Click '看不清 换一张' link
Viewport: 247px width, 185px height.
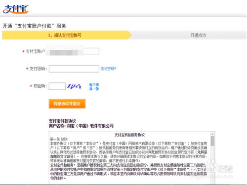(94, 87)
